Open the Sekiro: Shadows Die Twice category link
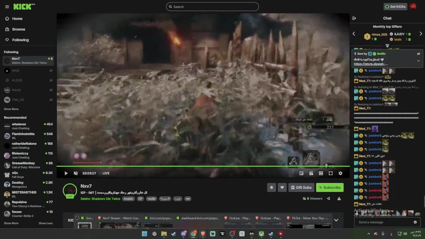This screenshot has width=425, height=239. (100, 199)
